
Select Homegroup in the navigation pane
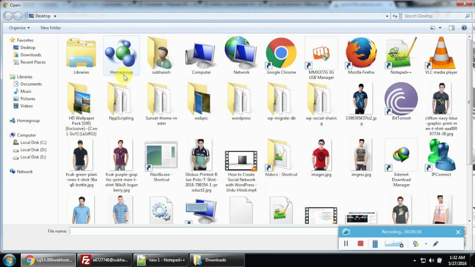click(28, 121)
